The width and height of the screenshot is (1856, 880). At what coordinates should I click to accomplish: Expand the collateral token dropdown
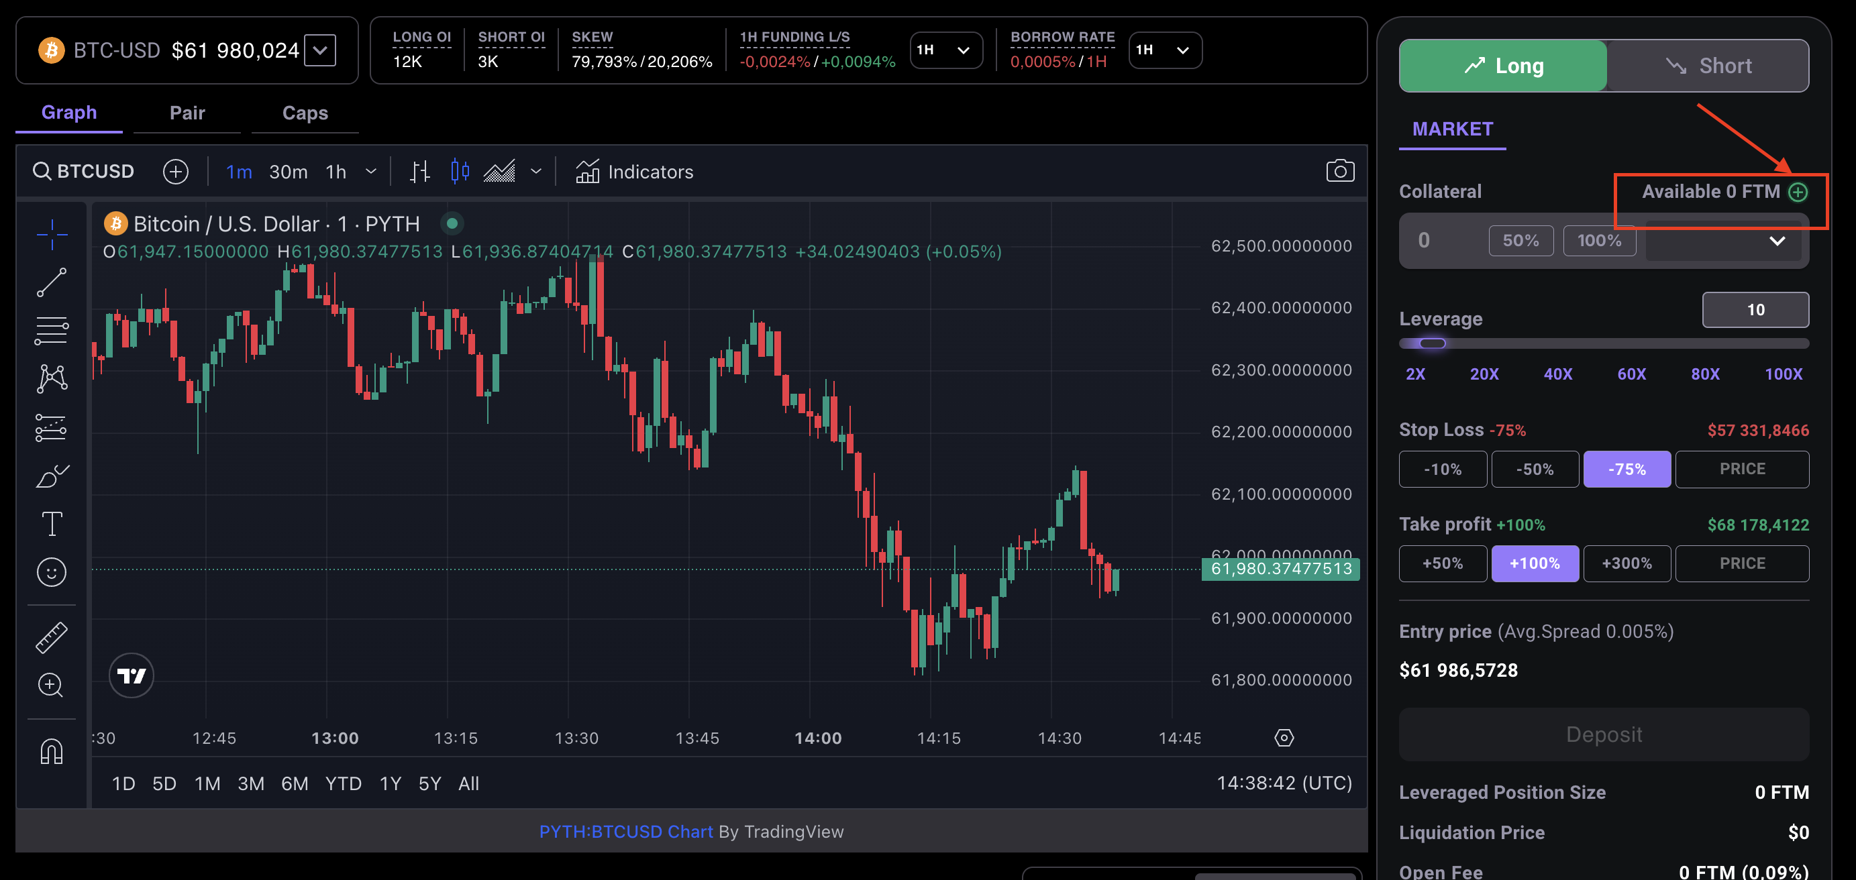click(1777, 241)
